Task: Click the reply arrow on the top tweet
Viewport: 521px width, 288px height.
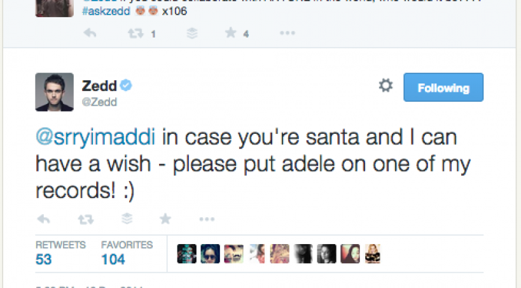Action: (x=90, y=34)
